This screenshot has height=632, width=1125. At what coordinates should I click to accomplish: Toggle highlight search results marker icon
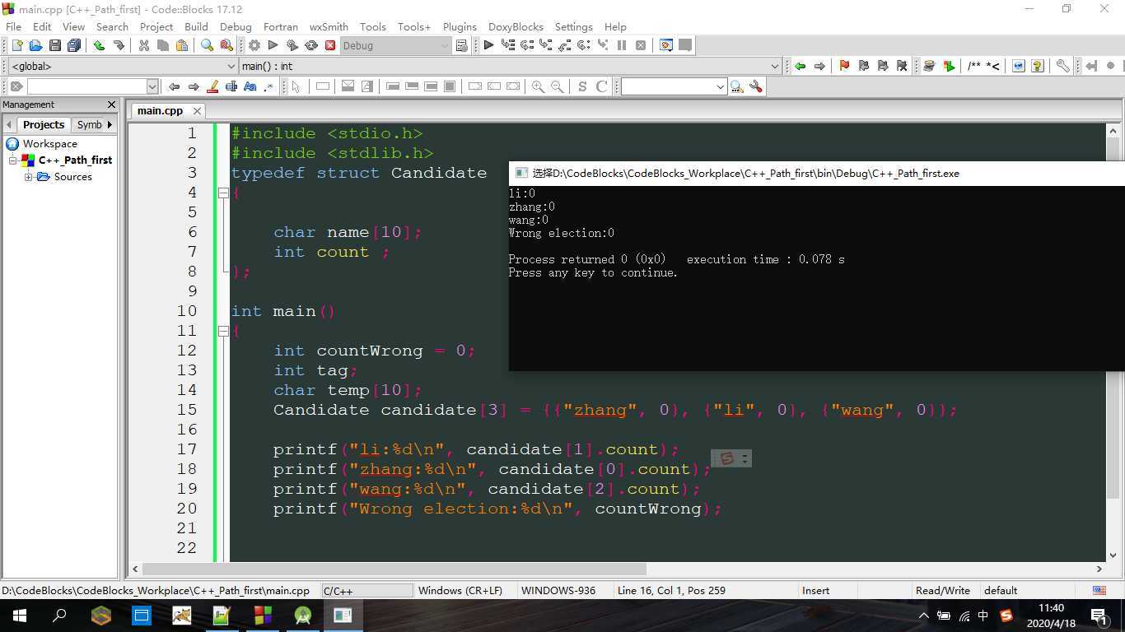(x=212, y=86)
